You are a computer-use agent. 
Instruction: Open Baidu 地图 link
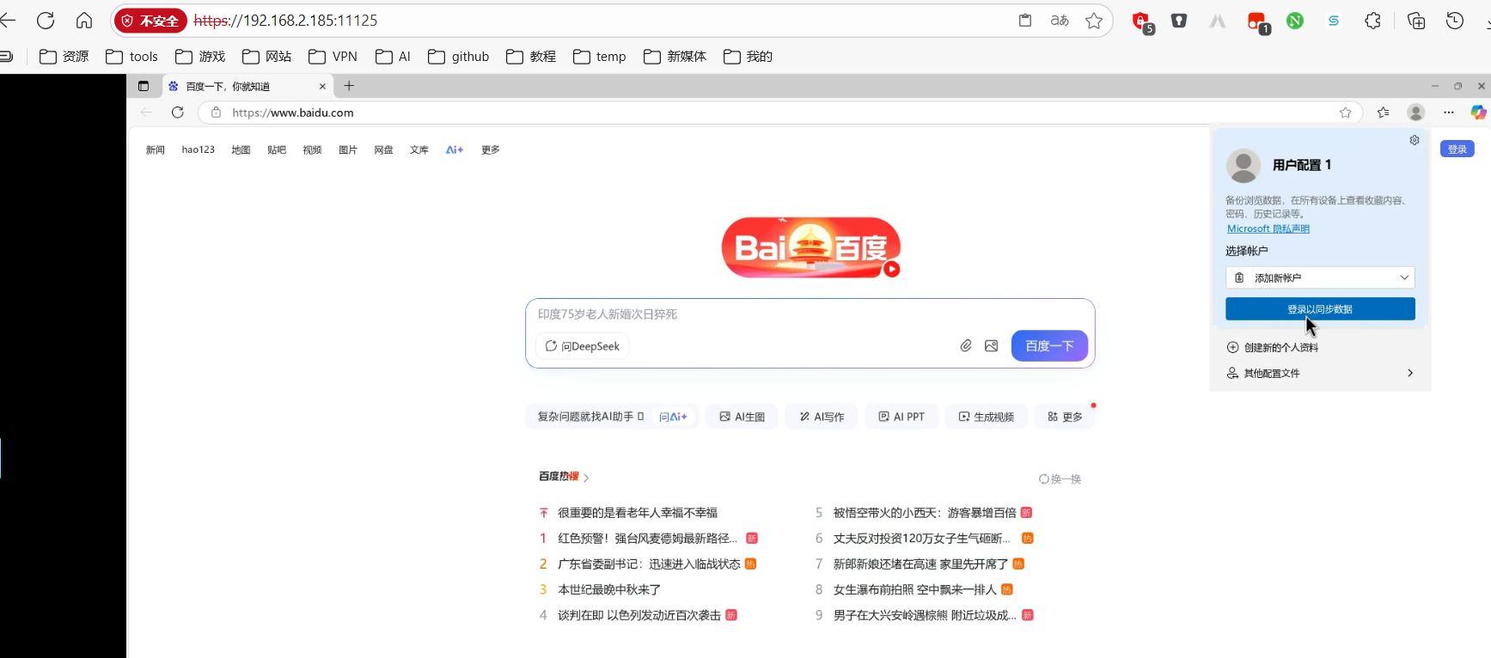tap(241, 149)
